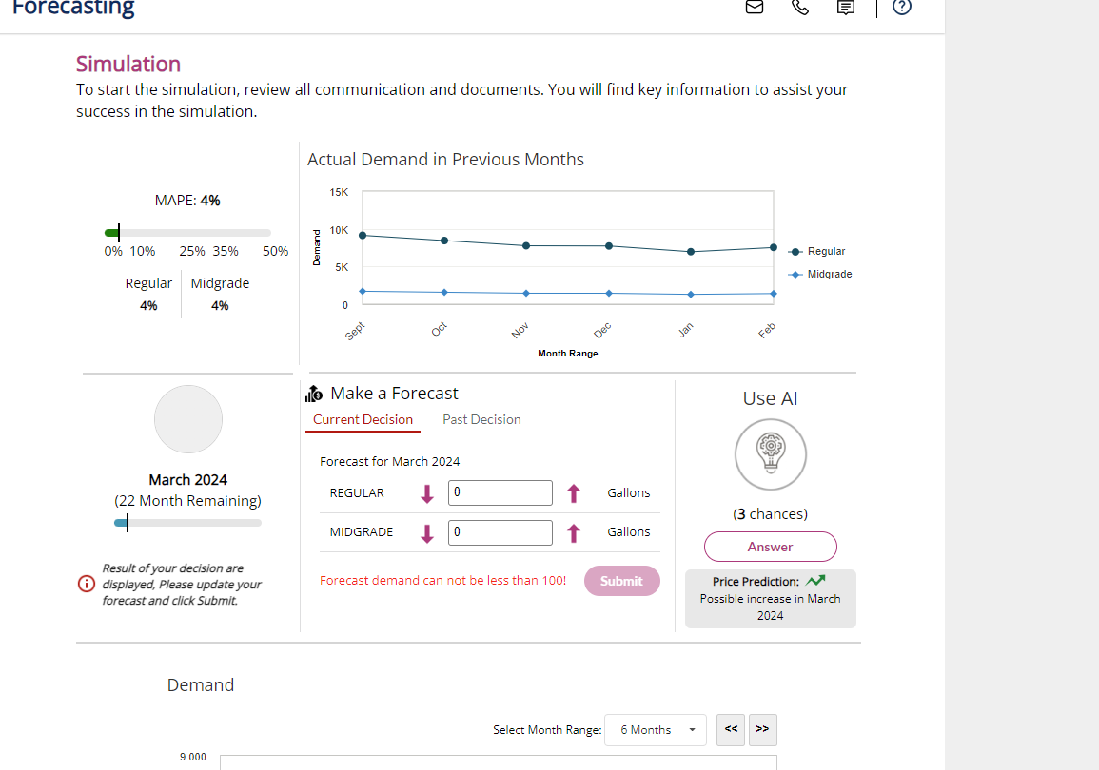Click the round avatar placeholder above March 2024
This screenshot has width=1099, height=770.
(x=188, y=419)
